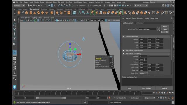Create a polygon sphere from the shelf

point(19,13)
